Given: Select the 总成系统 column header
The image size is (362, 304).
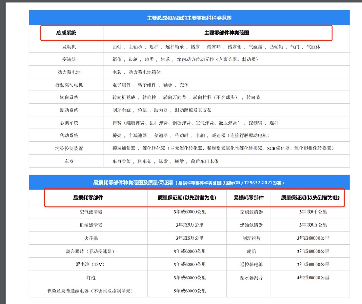Looking at the screenshot, I should click(66, 33).
